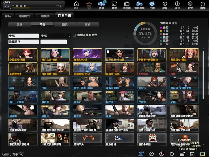Click the compass icon in bottom bar

[151, 154]
